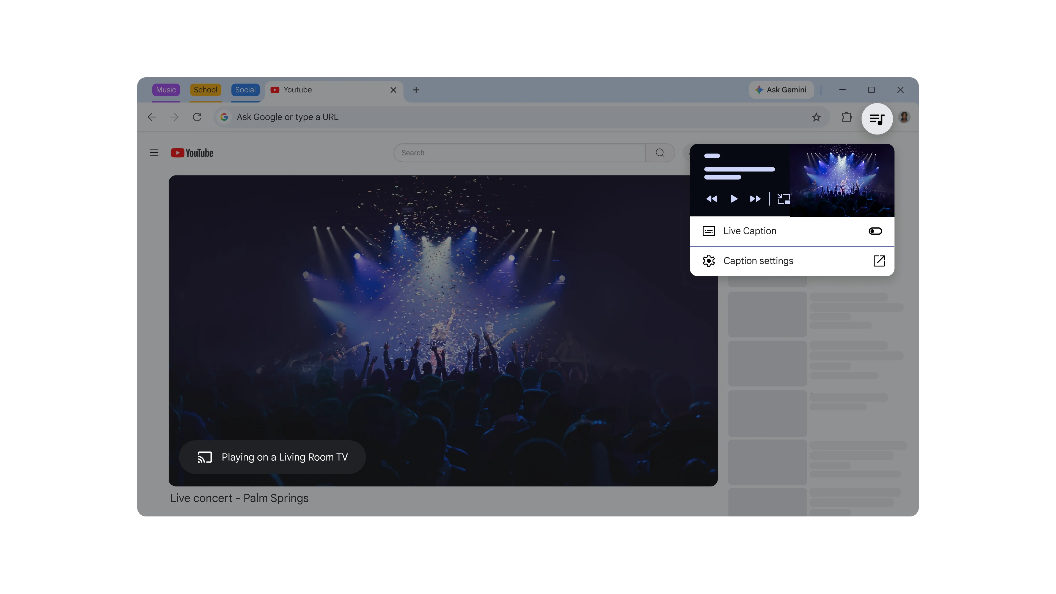
Task: Click the Playing on a Living Room TV chip
Action: (272, 457)
